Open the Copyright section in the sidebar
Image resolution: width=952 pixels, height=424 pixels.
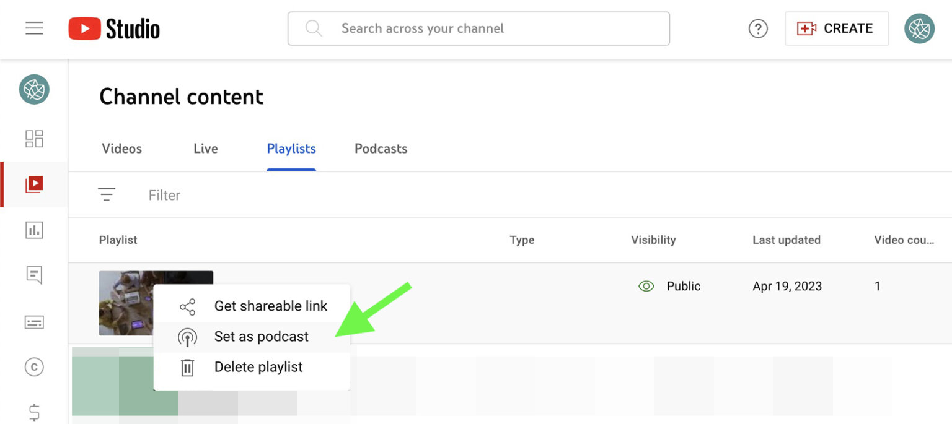34,366
